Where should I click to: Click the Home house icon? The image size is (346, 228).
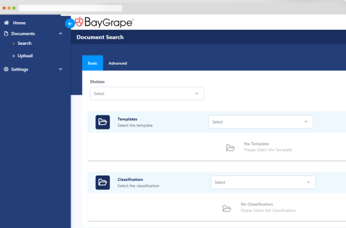coord(6,23)
